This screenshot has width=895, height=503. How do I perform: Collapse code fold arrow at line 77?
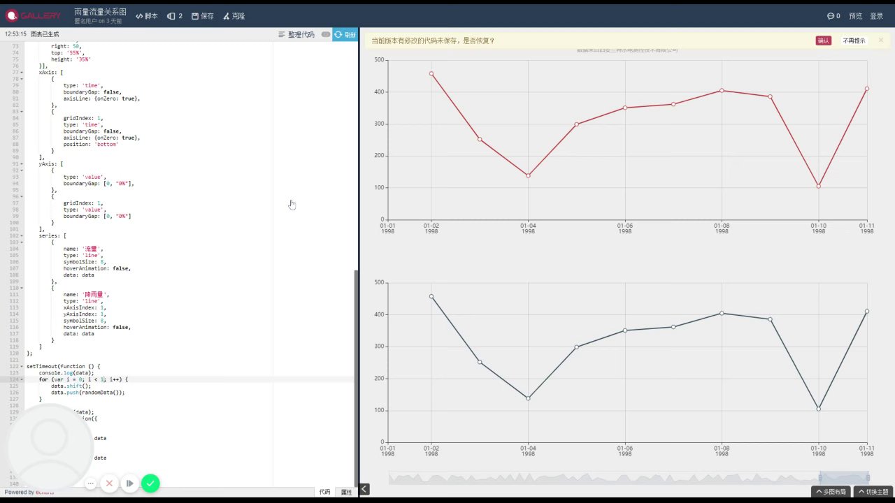coord(21,73)
